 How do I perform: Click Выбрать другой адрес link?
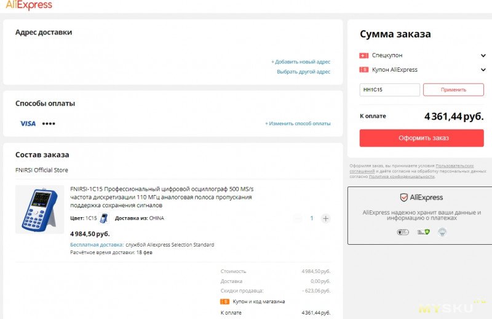pos(303,72)
